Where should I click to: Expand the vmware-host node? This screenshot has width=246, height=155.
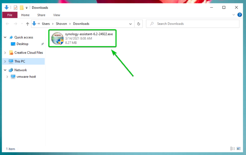coord(7,77)
